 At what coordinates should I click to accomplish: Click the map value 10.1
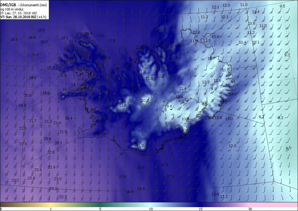point(256,42)
